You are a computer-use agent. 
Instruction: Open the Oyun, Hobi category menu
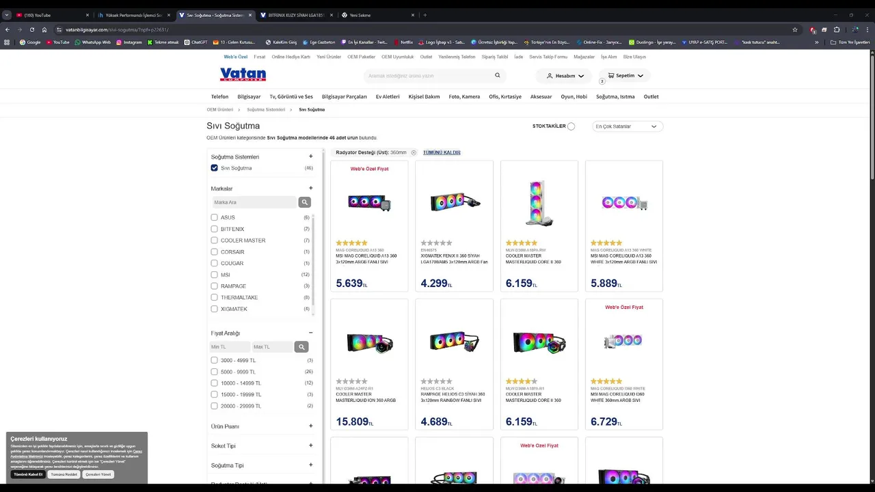574,96
